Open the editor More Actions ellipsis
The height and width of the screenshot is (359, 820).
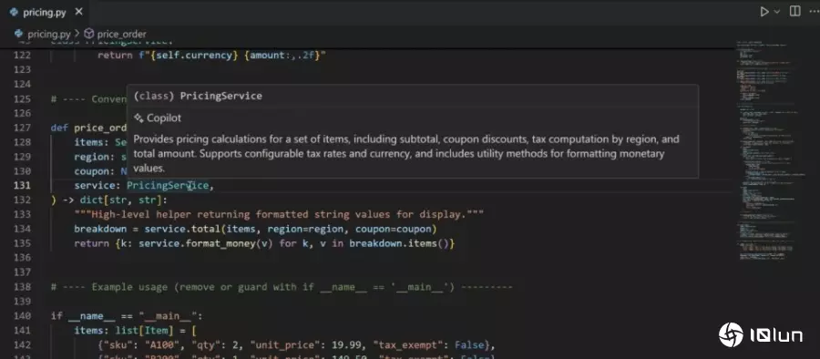(x=814, y=12)
